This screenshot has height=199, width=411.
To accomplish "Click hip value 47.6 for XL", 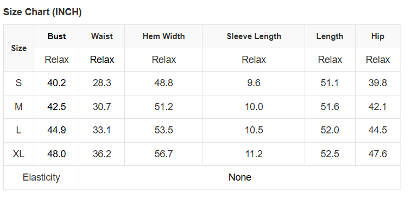I will pyautogui.click(x=378, y=153).
